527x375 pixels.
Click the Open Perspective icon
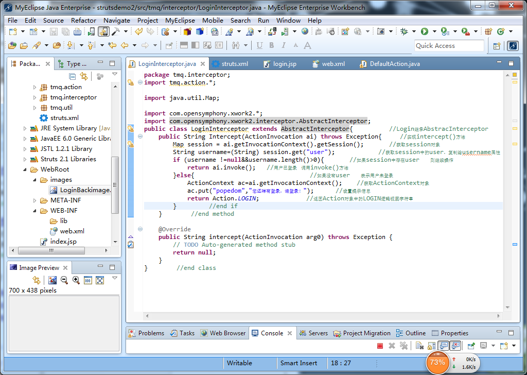pyautogui.click(x=497, y=46)
